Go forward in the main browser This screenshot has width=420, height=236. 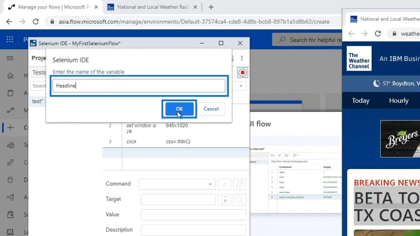point(22,22)
